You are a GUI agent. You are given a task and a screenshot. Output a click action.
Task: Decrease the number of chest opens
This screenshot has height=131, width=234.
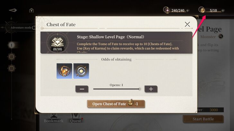(x=82, y=89)
